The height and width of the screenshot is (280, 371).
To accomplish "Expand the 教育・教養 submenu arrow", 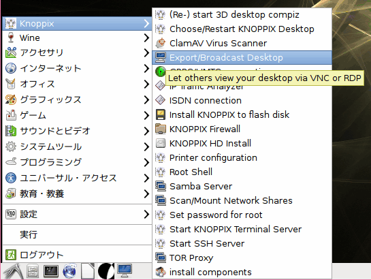I will [x=146, y=193].
